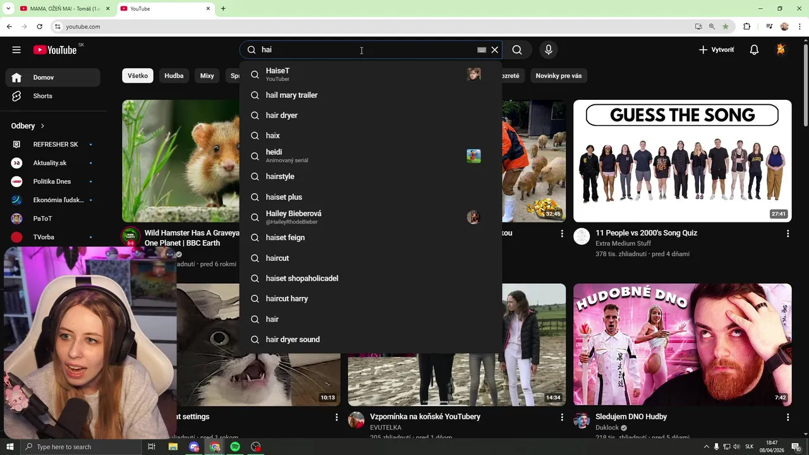Click the Windows taskbar search box

coord(80,447)
